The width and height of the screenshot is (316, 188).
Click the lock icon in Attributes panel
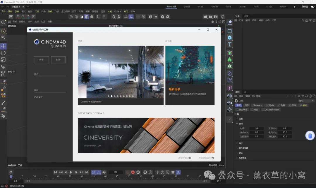307,96
